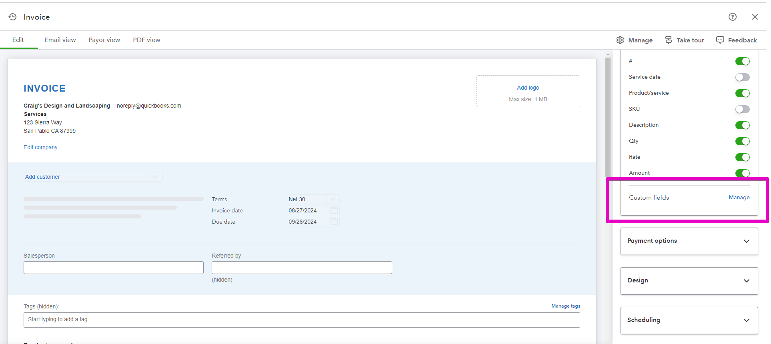Screen dimensions: 771x344
Task: Open Due date calendar icon
Action: point(334,222)
